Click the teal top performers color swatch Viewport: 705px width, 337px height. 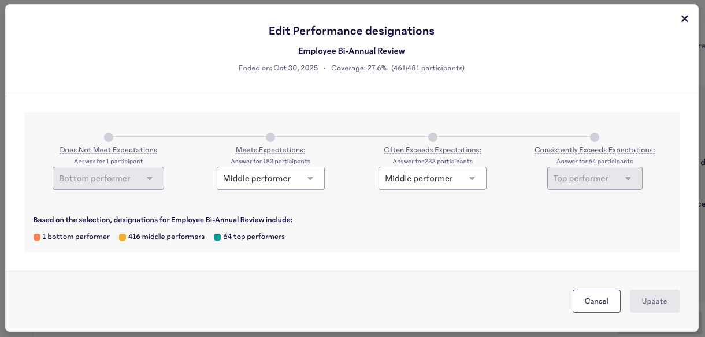(x=217, y=237)
